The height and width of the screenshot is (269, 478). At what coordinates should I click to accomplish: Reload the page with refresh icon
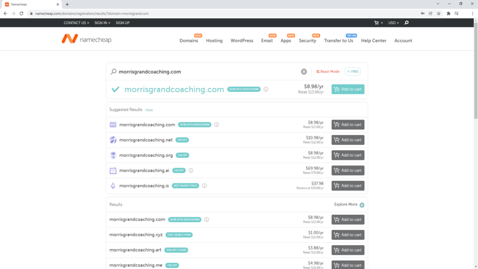21,14
